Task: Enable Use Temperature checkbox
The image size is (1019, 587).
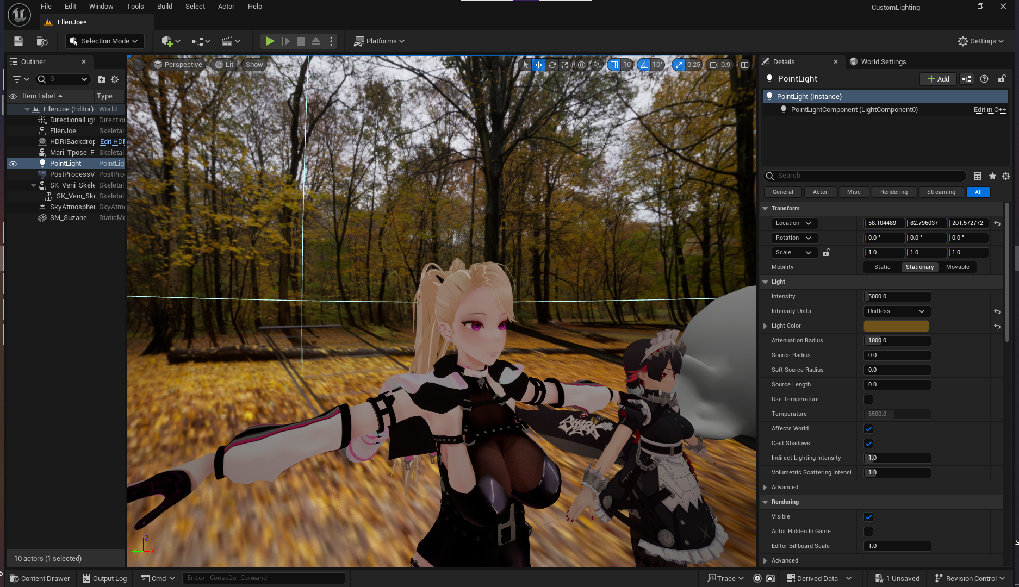Action: point(868,399)
